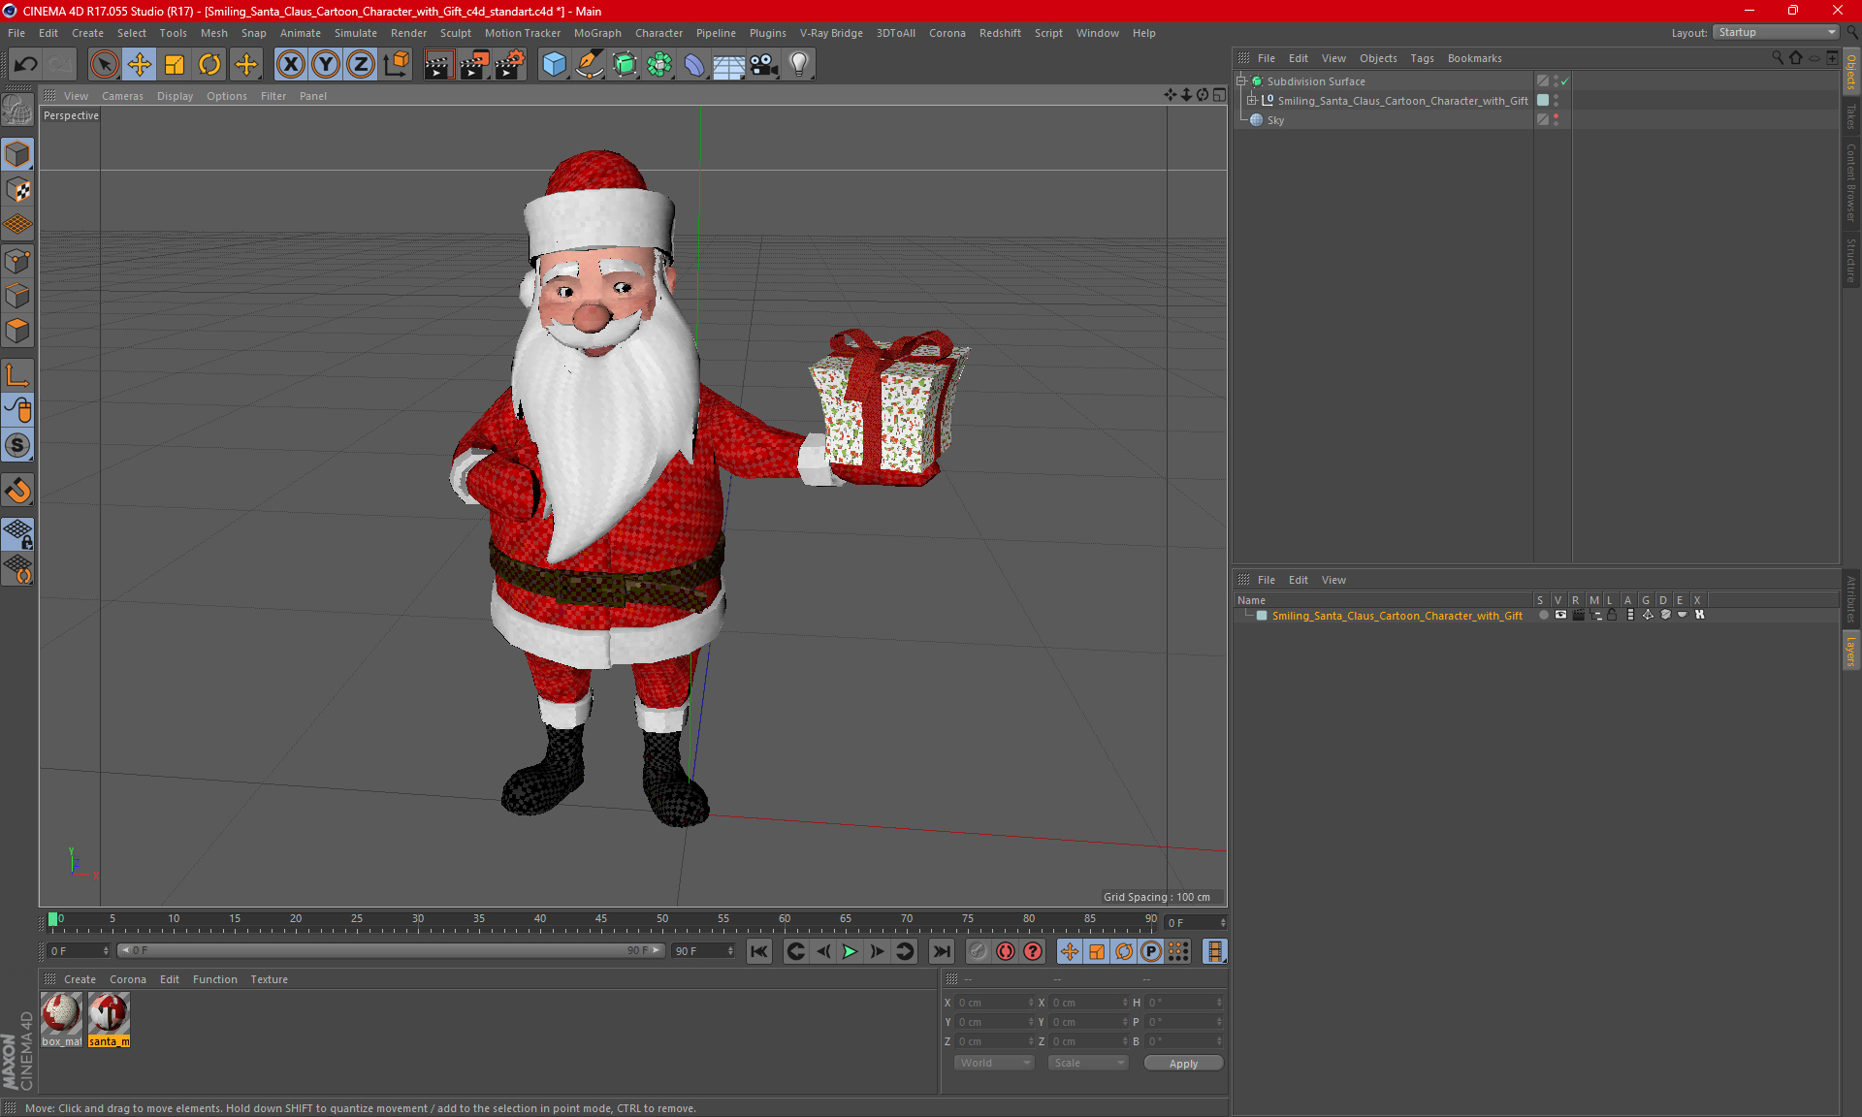Screen dimensions: 1862x1117
Task: Go to start of animation
Action: [759, 951]
